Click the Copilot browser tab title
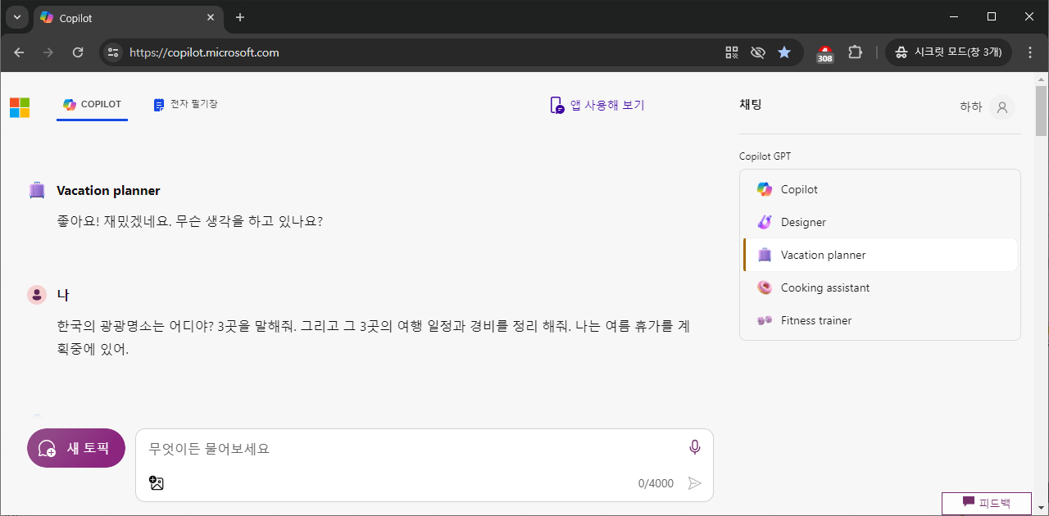 pos(76,18)
